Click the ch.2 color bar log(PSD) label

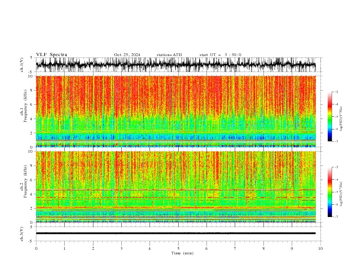(x=341, y=194)
